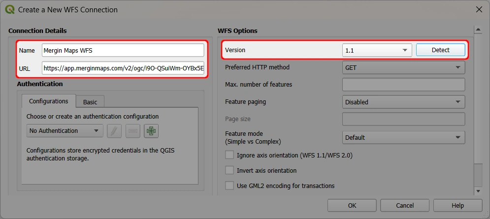Viewport: 490px width, 219px height.
Task: Click the minus remove authentication icon
Action: click(133, 131)
